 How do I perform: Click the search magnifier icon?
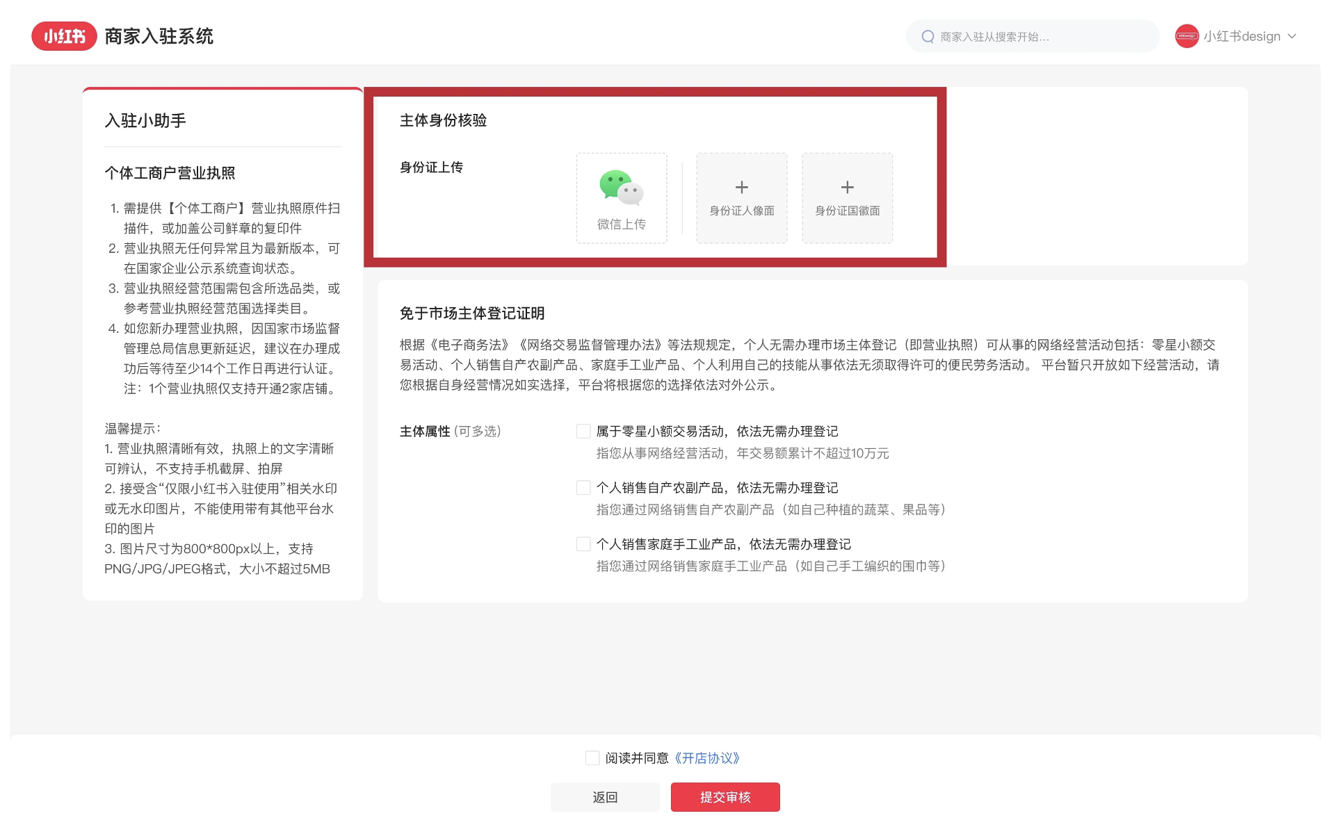(928, 37)
